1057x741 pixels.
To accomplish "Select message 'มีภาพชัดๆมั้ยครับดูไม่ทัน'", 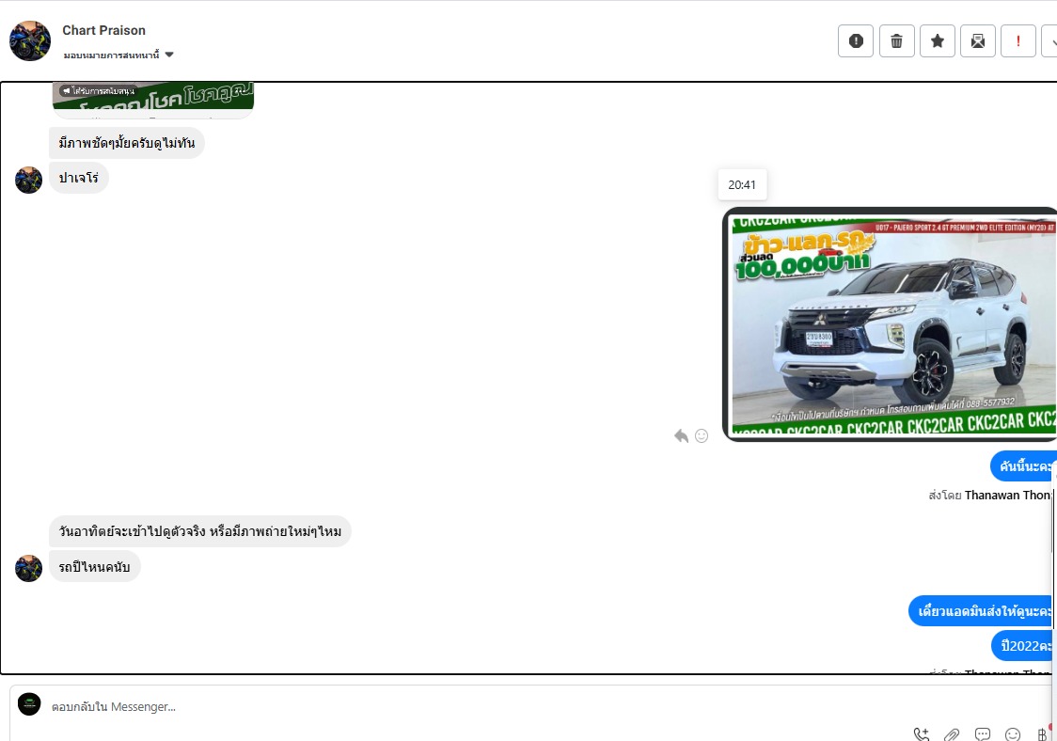I will coord(127,143).
